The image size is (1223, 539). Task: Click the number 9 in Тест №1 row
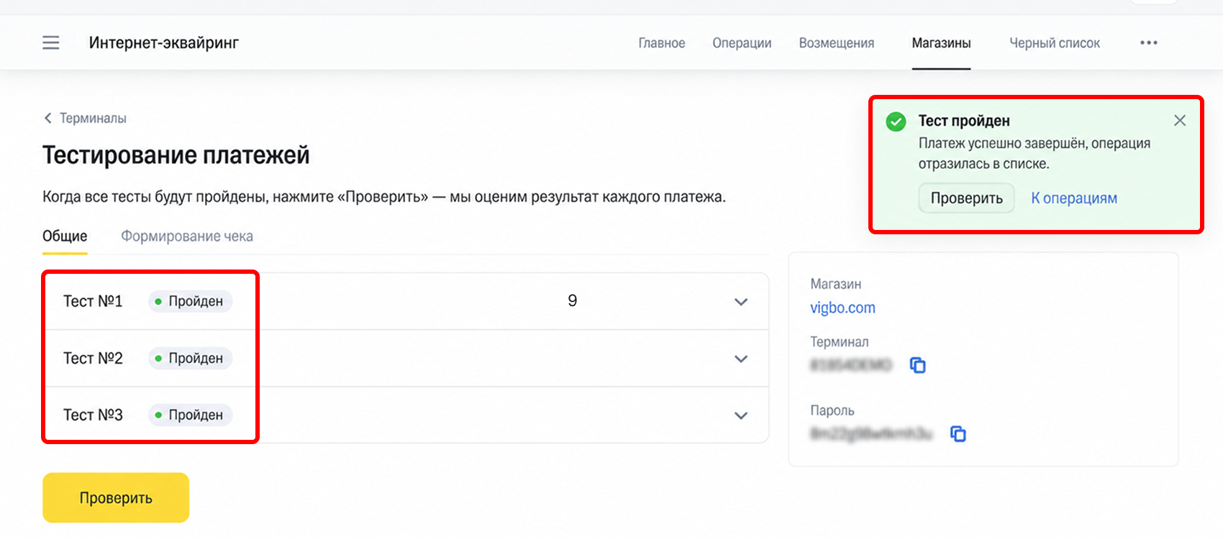point(573,300)
